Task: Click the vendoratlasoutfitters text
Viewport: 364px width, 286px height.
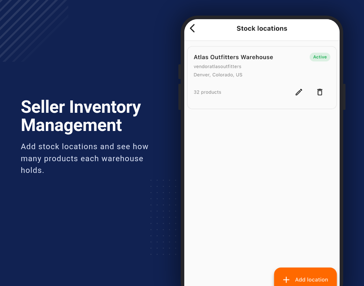Action: [217, 67]
